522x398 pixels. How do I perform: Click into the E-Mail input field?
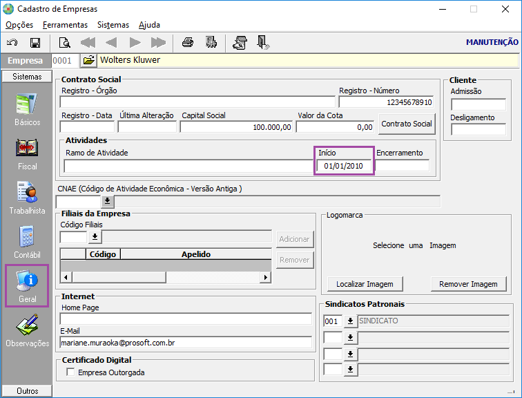pyautogui.click(x=185, y=342)
